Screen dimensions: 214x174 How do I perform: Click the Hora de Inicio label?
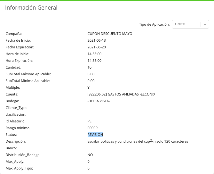17,54
